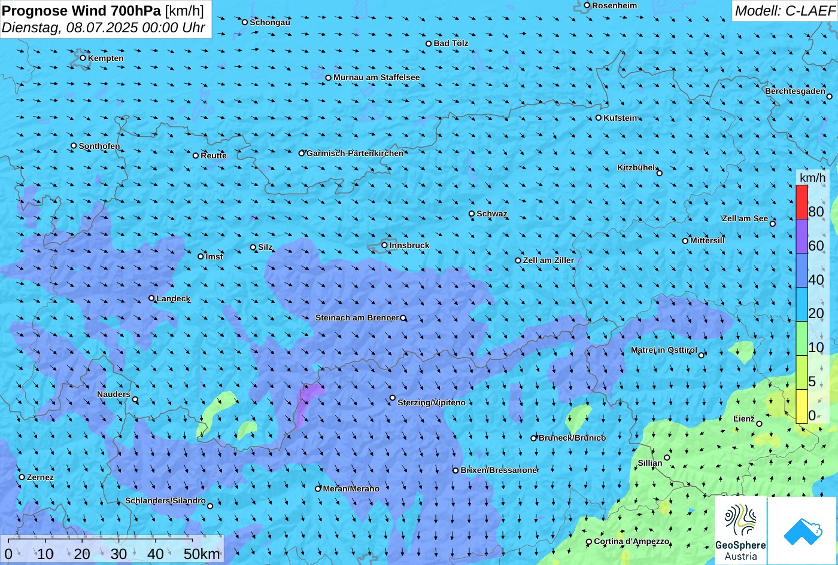Click the light blue 20 km/h legend color
This screenshot has width=838, height=565.
coord(801,304)
